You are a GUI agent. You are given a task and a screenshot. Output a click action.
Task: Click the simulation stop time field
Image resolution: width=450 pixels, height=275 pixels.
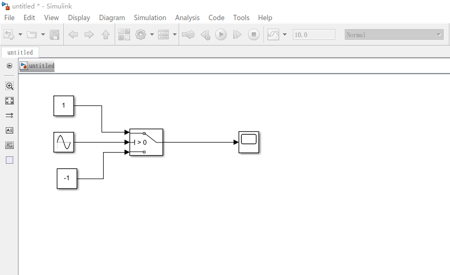[314, 34]
